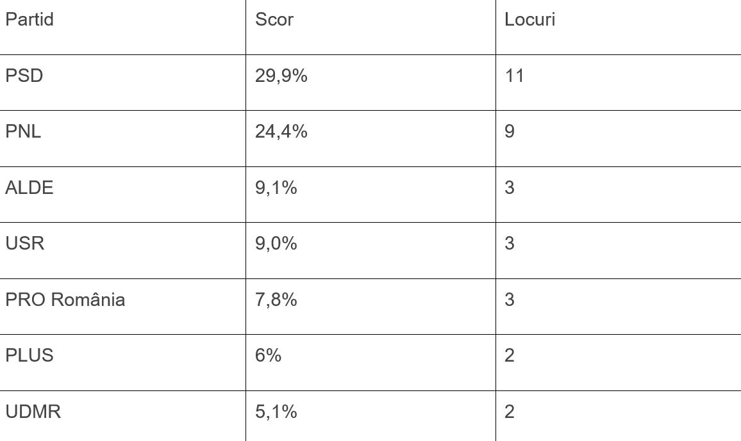Screen dimensions: 741x441
Task: Click the 6% score value
Action: (x=268, y=355)
